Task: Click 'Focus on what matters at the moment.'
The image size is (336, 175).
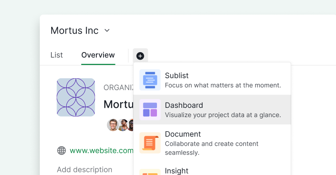Action: [x=223, y=85]
